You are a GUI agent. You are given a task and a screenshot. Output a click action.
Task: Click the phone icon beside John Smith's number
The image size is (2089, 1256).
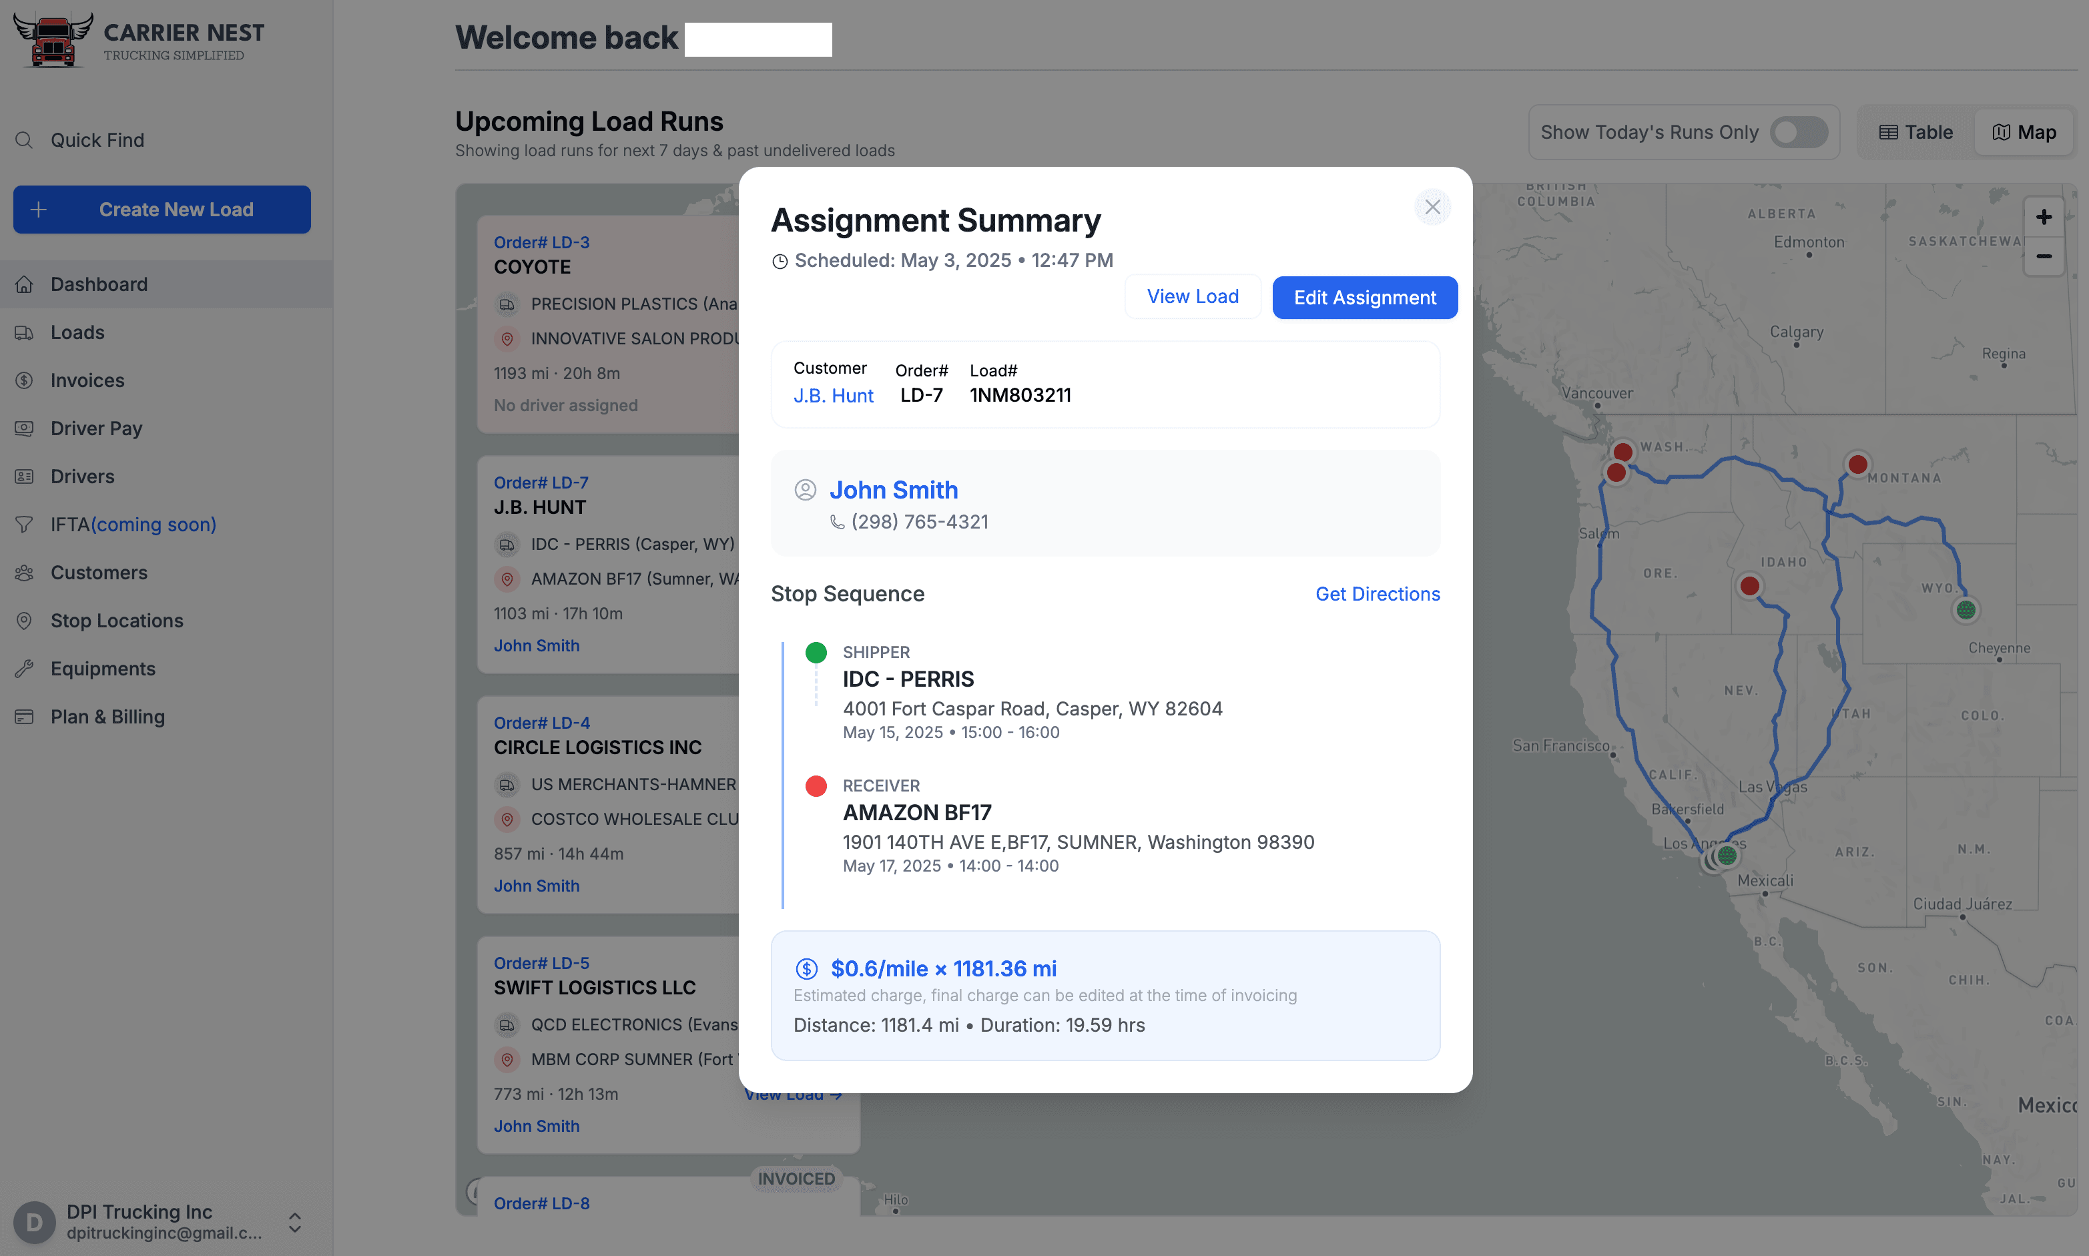pyautogui.click(x=836, y=521)
